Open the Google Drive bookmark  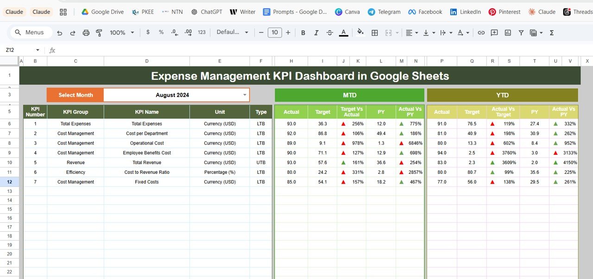click(102, 12)
